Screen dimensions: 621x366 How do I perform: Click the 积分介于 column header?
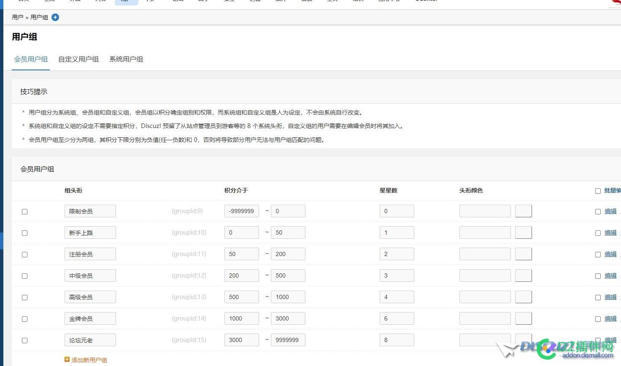tap(236, 190)
